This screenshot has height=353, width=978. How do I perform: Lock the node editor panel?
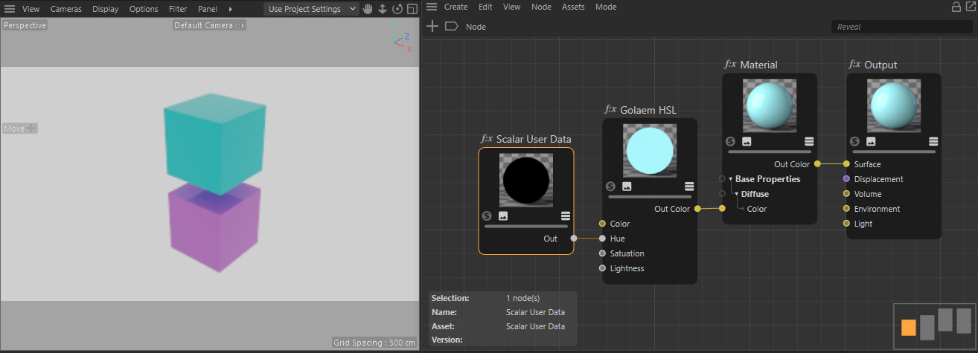pos(956,7)
